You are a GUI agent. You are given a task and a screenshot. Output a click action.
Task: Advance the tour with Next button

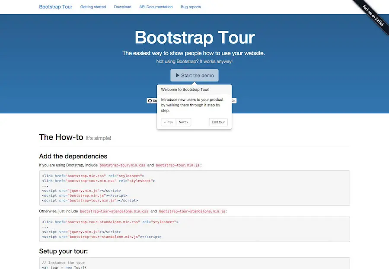183,122
